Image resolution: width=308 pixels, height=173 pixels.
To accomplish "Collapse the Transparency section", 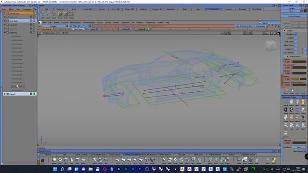I will tap(288, 57).
